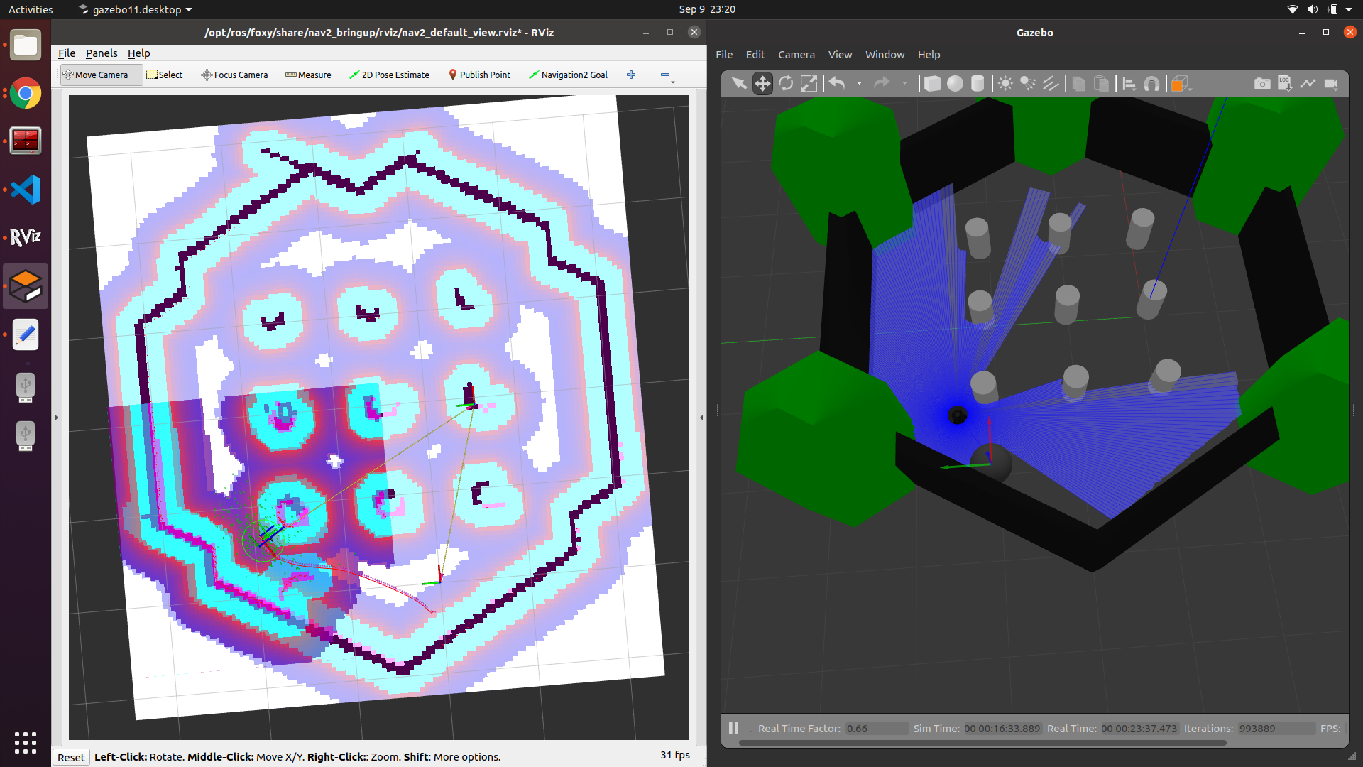Click the Real Time Factor field
Viewport: 1363px width, 767px height.
pyautogui.click(x=876, y=729)
